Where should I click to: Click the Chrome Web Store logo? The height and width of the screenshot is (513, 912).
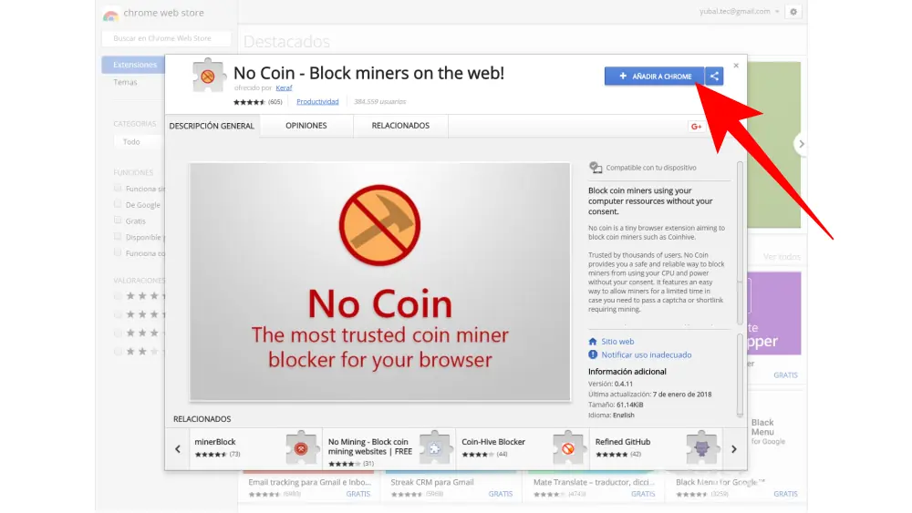[110, 14]
